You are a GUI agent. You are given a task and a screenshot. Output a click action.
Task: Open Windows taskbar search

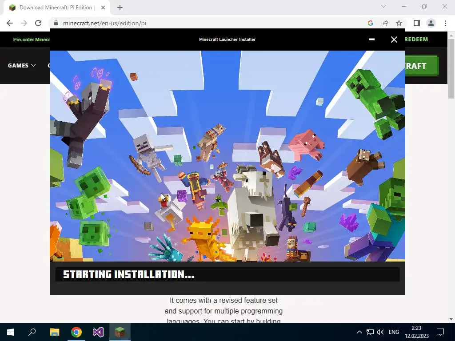(x=32, y=332)
